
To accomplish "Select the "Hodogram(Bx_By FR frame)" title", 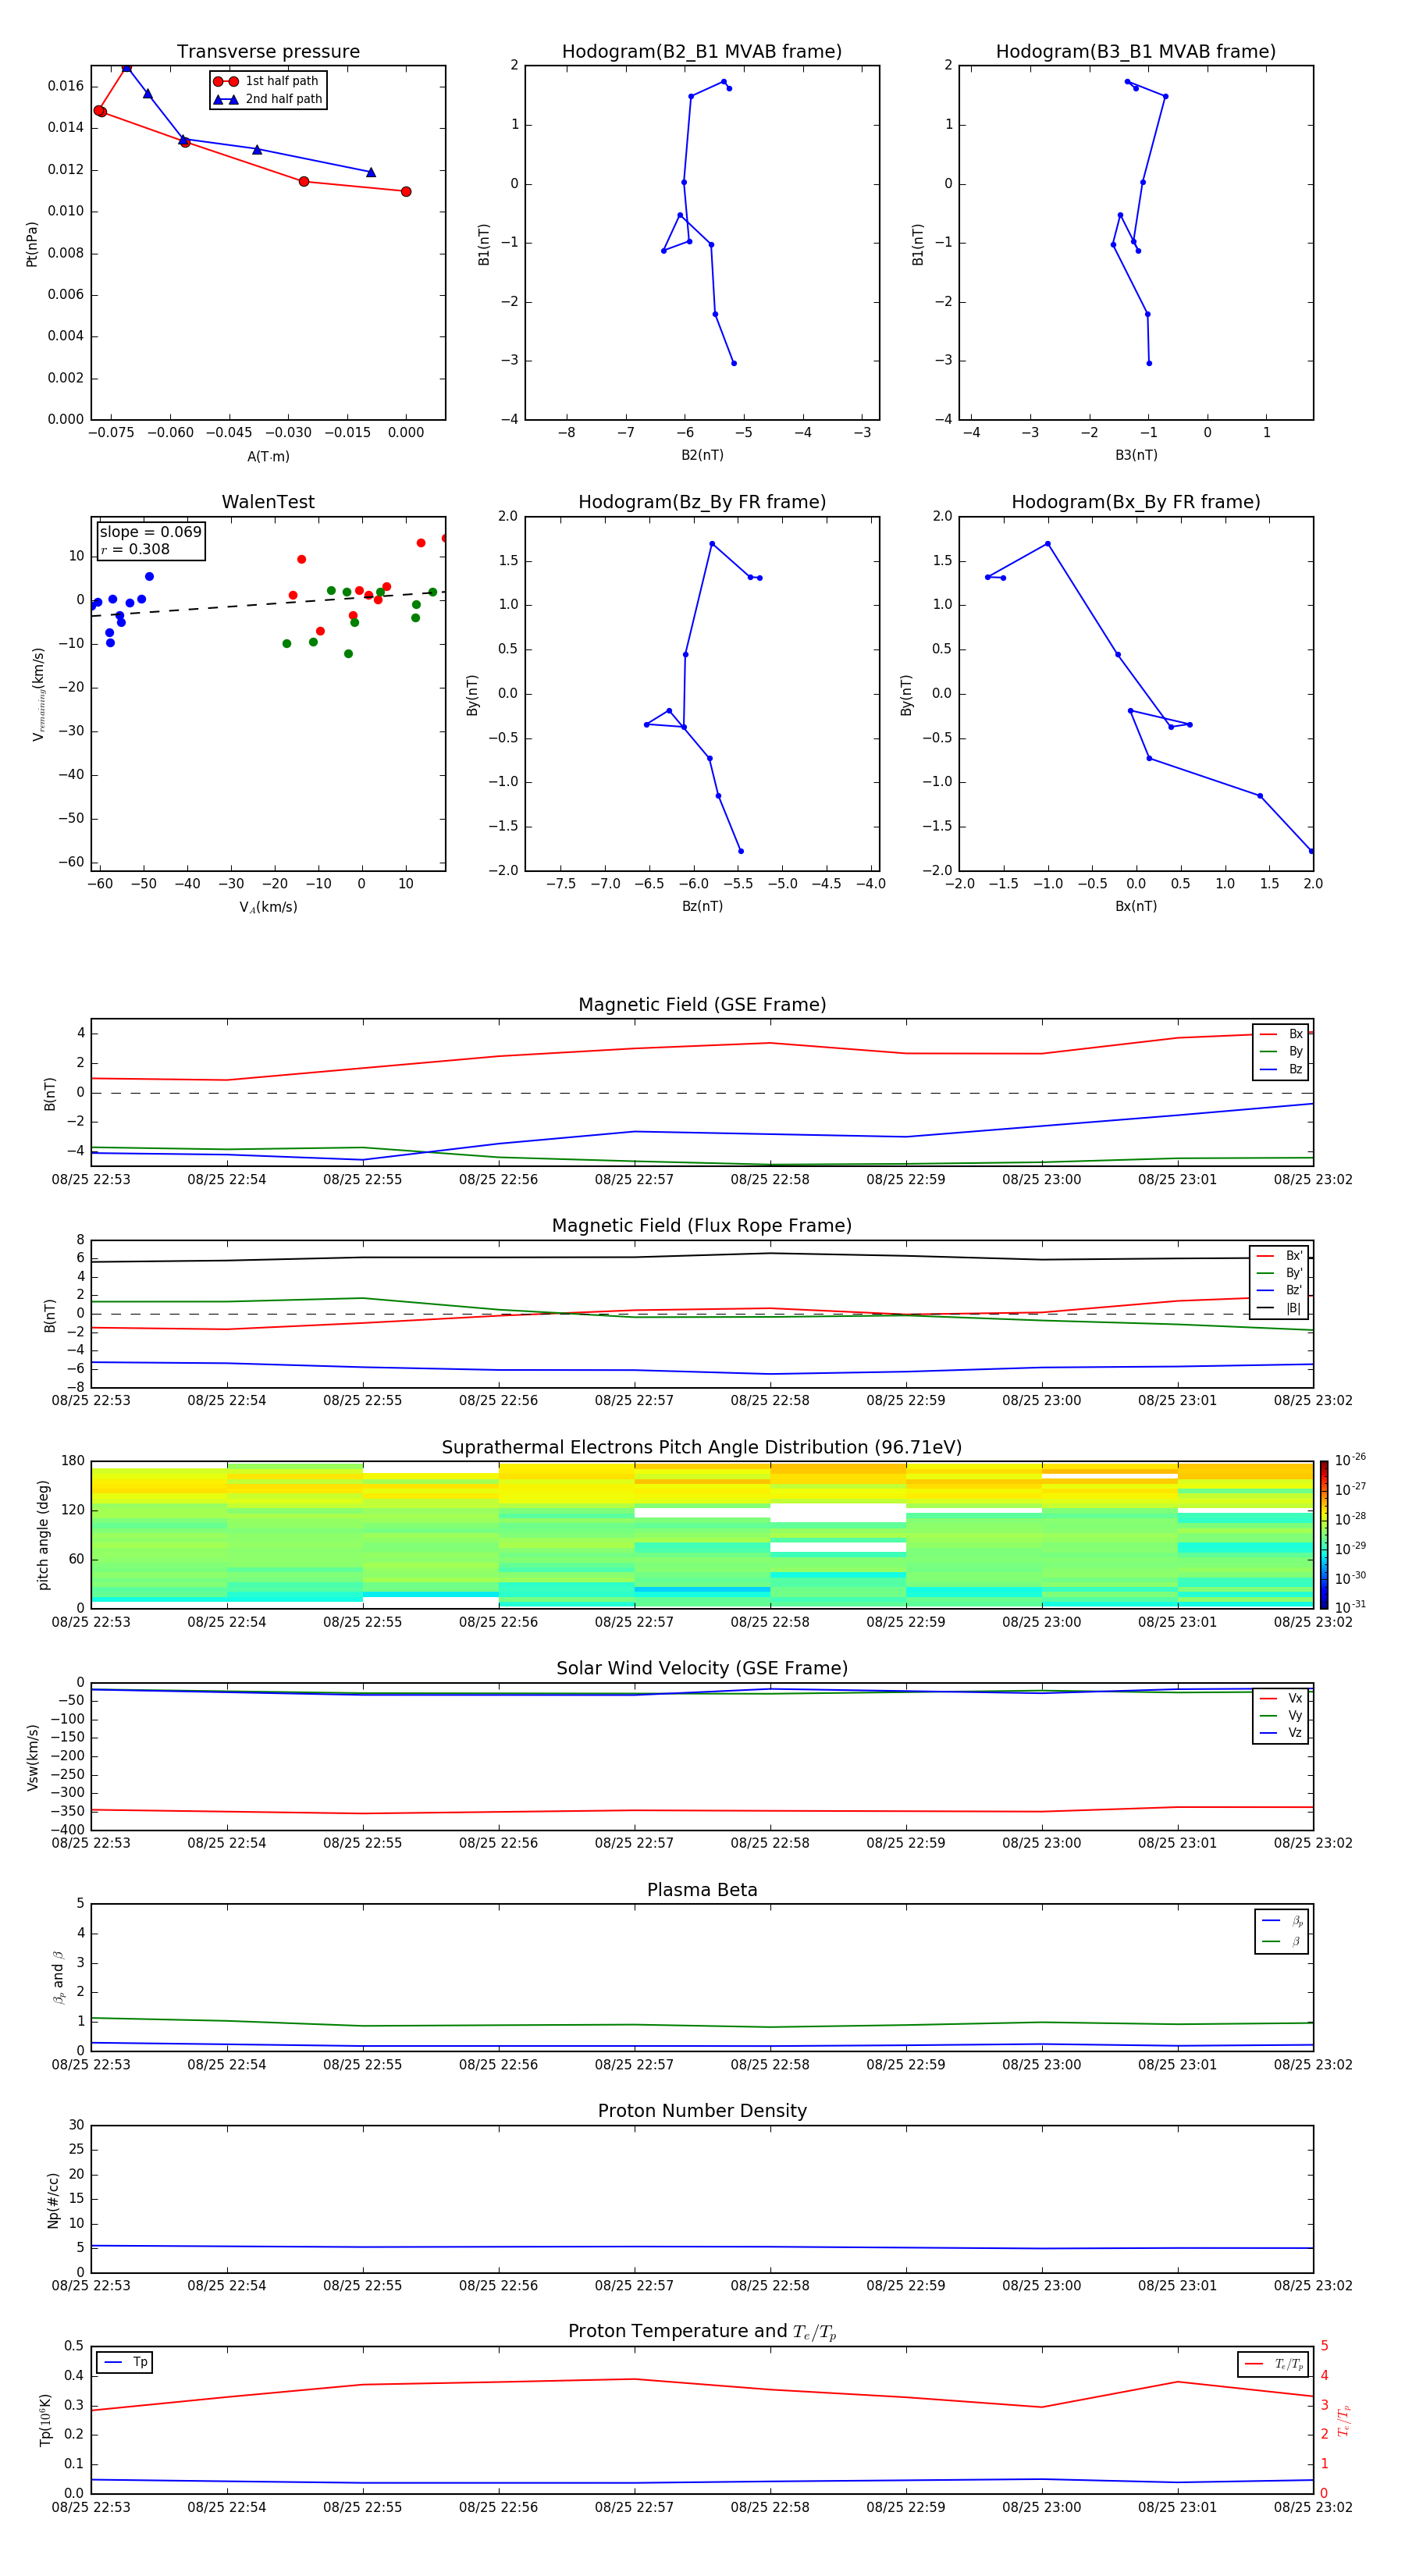I will tap(1136, 502).
